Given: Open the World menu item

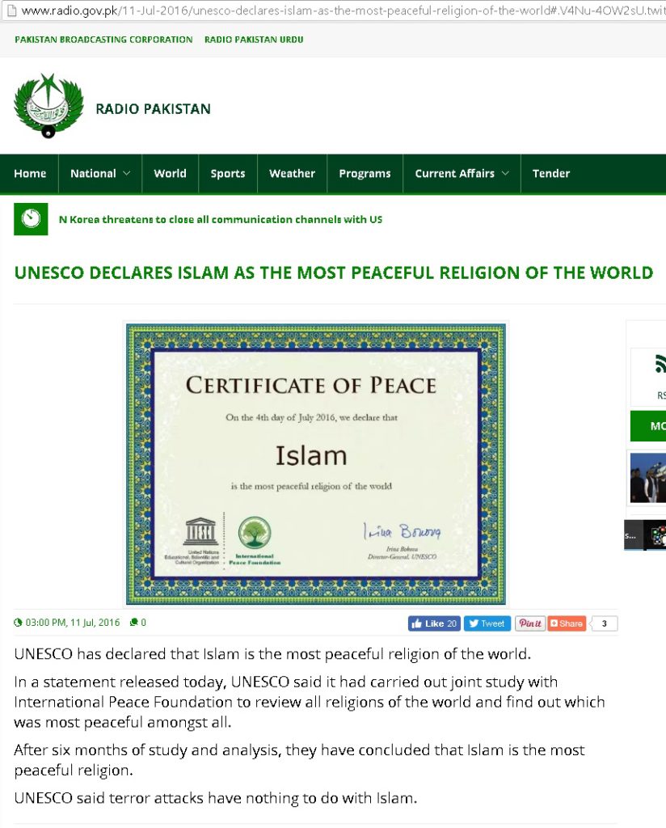Looking at the screenshot, I should pyautogui.click(x=170, y=173).
